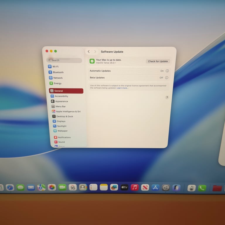Click the Automatic Updates row label
The image size is (225, 225).
[100, 71]
